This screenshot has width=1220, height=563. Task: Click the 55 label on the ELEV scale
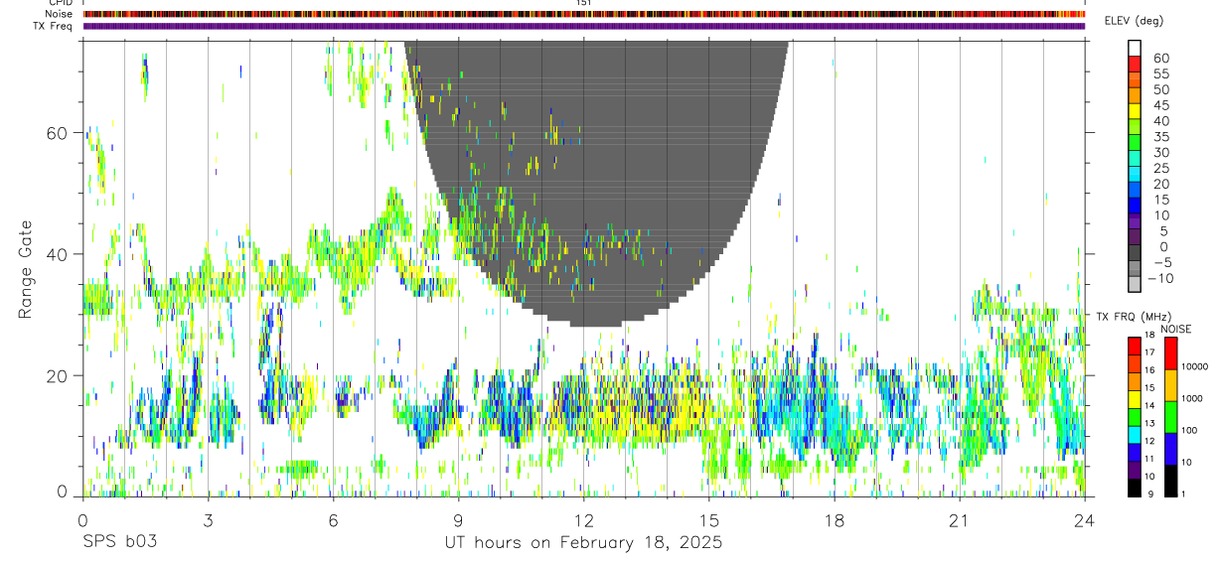(x=1160, y=73)
